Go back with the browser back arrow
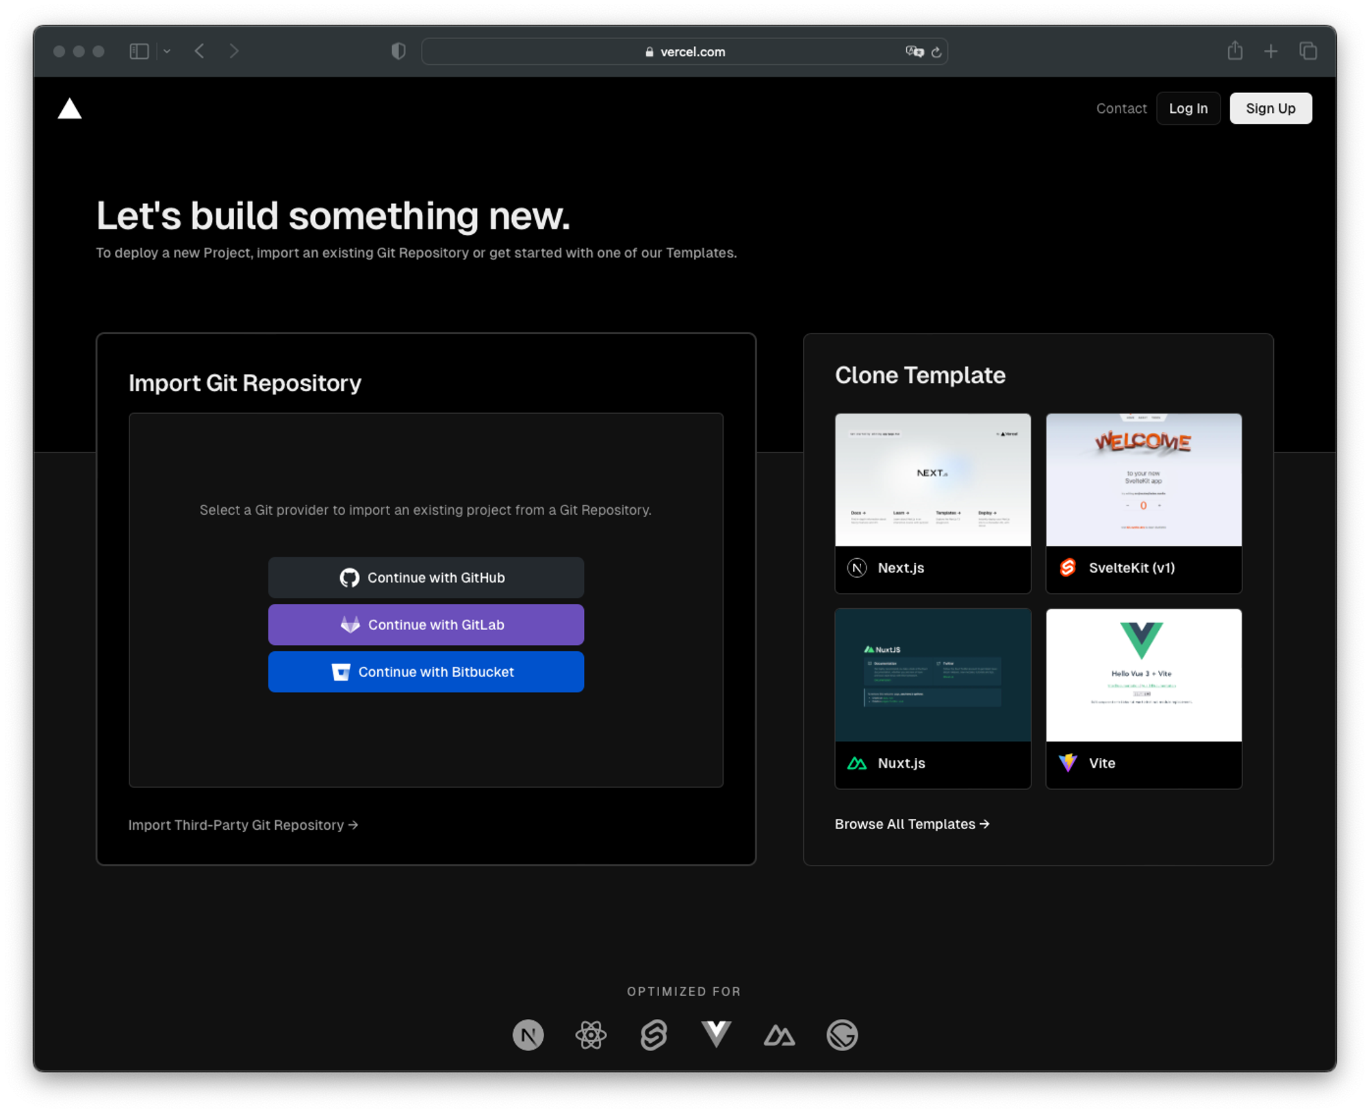Image resolution: width=1369 pixels, height=1112 pixels. tap(200, 51)
